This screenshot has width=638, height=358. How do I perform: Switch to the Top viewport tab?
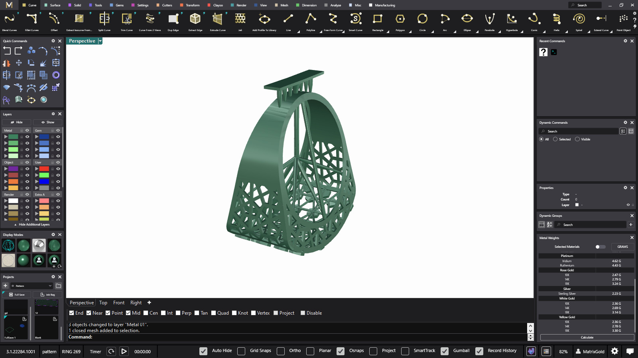[x=103, y=303]
